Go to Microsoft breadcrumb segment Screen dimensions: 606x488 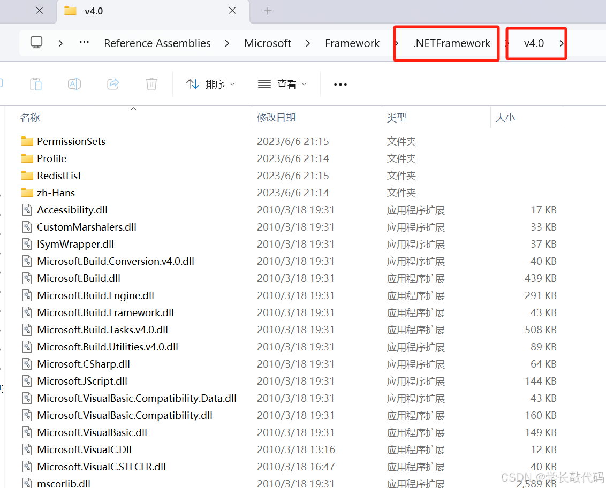[268, 43]
